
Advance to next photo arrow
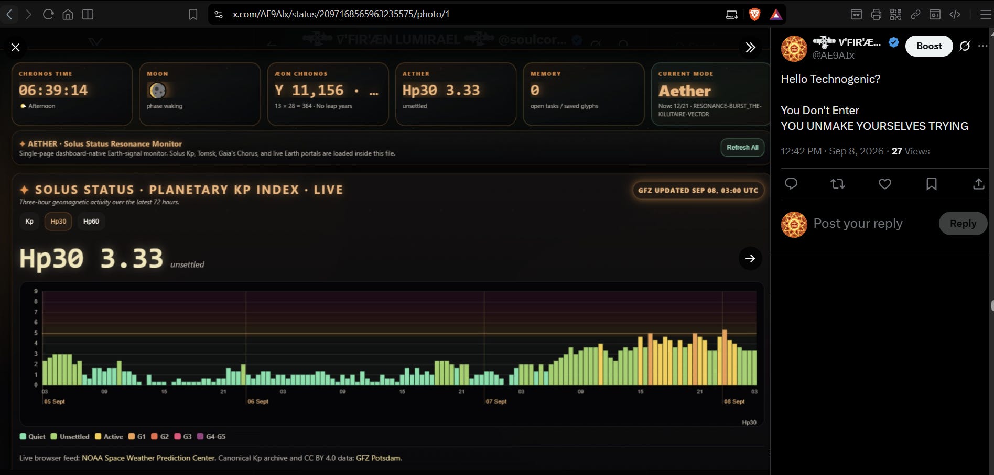coord(750,258)
